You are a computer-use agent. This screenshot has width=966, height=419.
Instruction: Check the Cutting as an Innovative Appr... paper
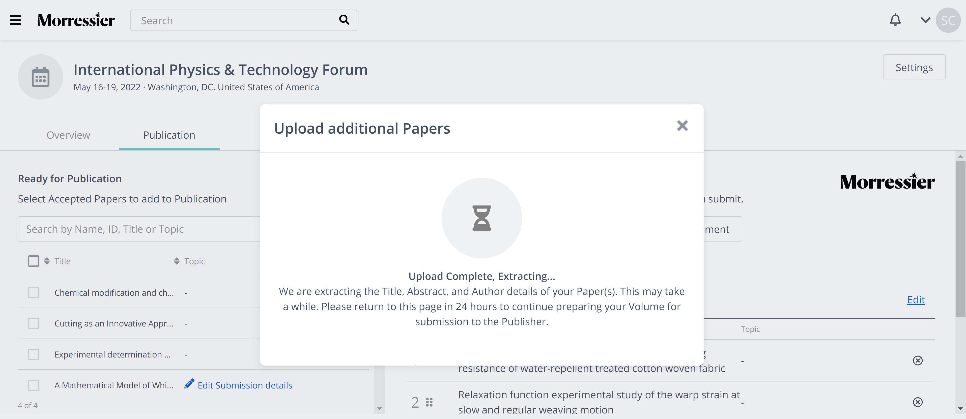[33, 323]
